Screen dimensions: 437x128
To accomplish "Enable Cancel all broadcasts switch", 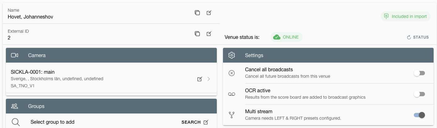I will [x=419, y=73].
